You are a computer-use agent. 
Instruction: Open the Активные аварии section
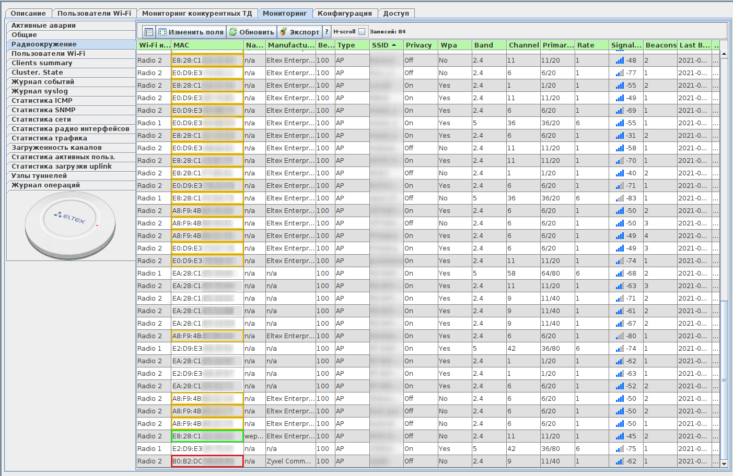pyautogui.click(x=44, y=26)
